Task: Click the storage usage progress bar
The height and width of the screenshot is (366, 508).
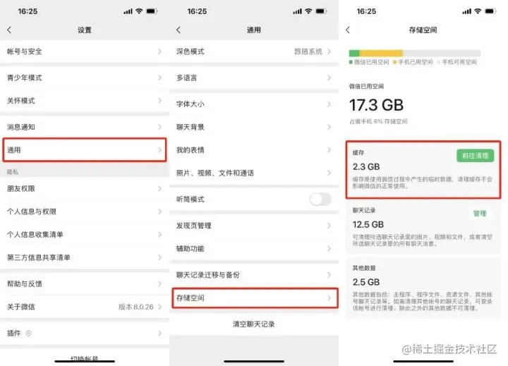Action: coord(415,53)
